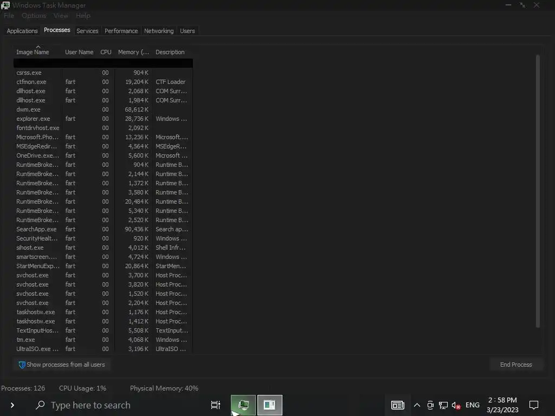Select the TextInputHos... process row
555x416 pixels.
pyautogui.click(x=103, y=330)
